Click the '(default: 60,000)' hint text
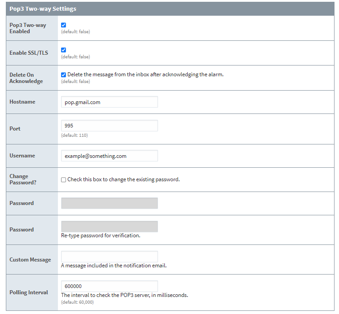 coord(77,302)
